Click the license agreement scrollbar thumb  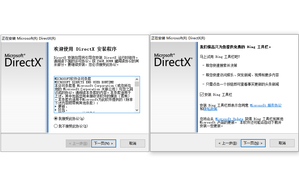(137, 84)
